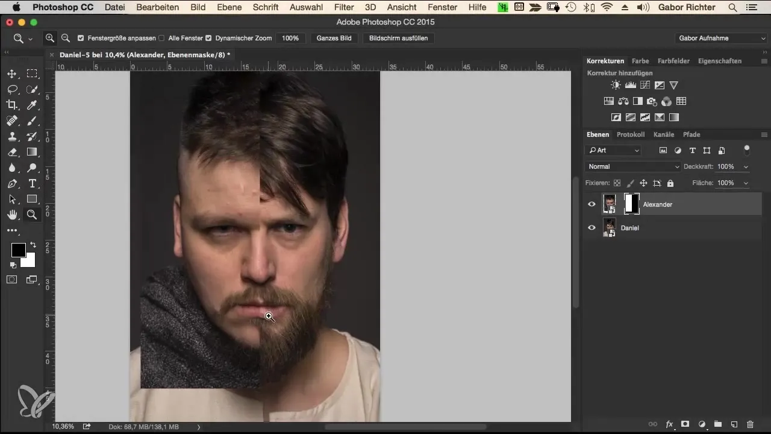
Task: Add a Levels histogram adjustment
Action: click(x=630, y=85)
